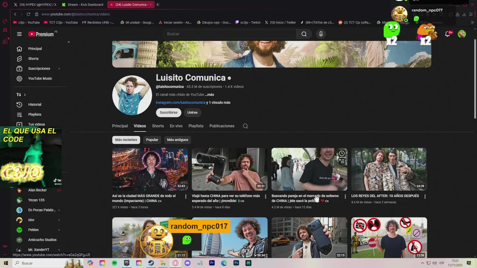The image size is (477, 268).
Task: Switch to channel Shorts tab
Action: point(158,126)
